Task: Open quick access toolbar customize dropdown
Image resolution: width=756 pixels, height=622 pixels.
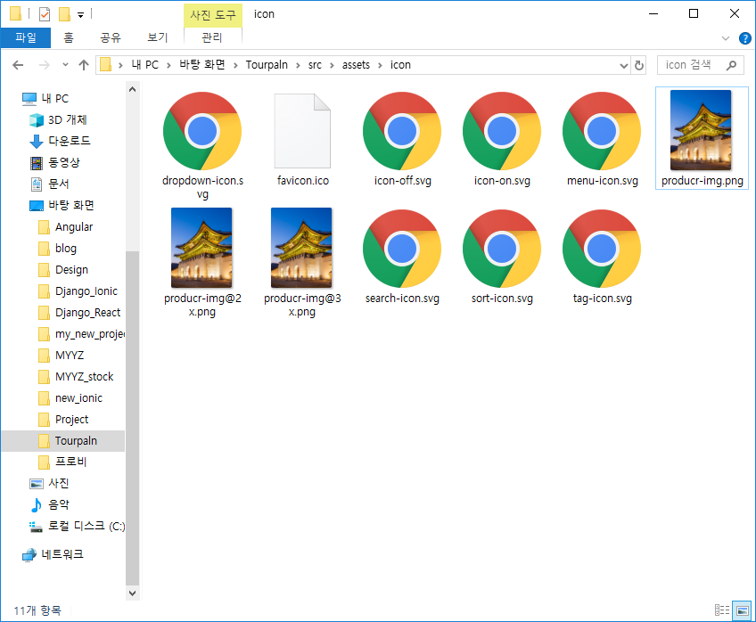Action: [x=80, y=15]
